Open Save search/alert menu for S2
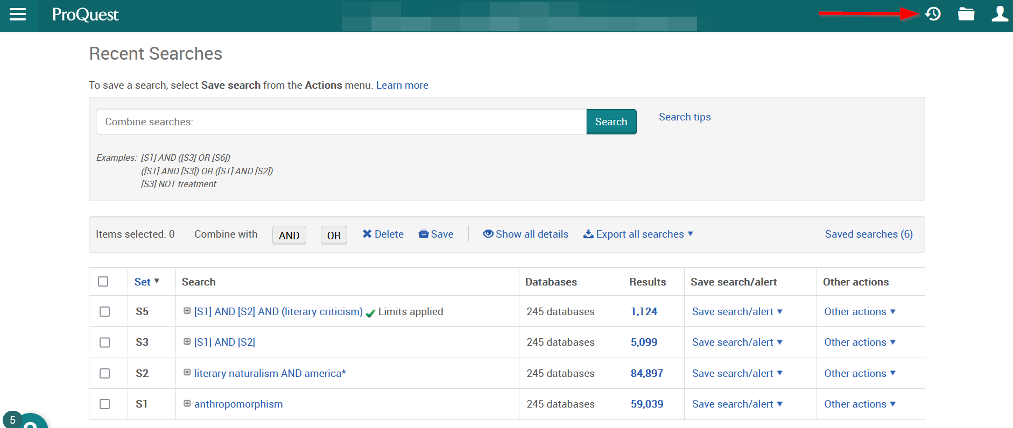The width and height of the screenshot is (1013, 428). coord(737,373)
